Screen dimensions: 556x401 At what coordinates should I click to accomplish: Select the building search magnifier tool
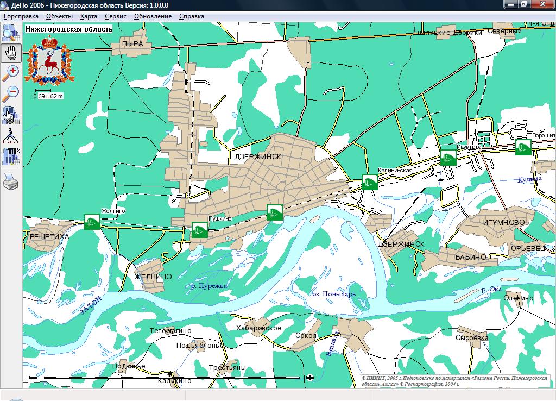click(x=11, y=32)
